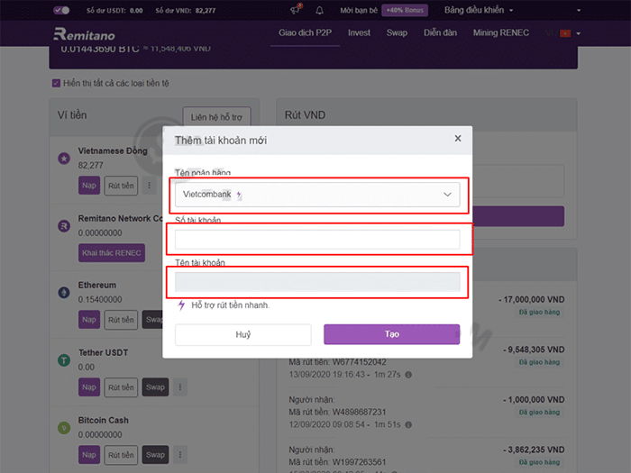Screen dimensions: 631x473
Task: Click Swap for Bitcoin Cash
Action: 155,455
